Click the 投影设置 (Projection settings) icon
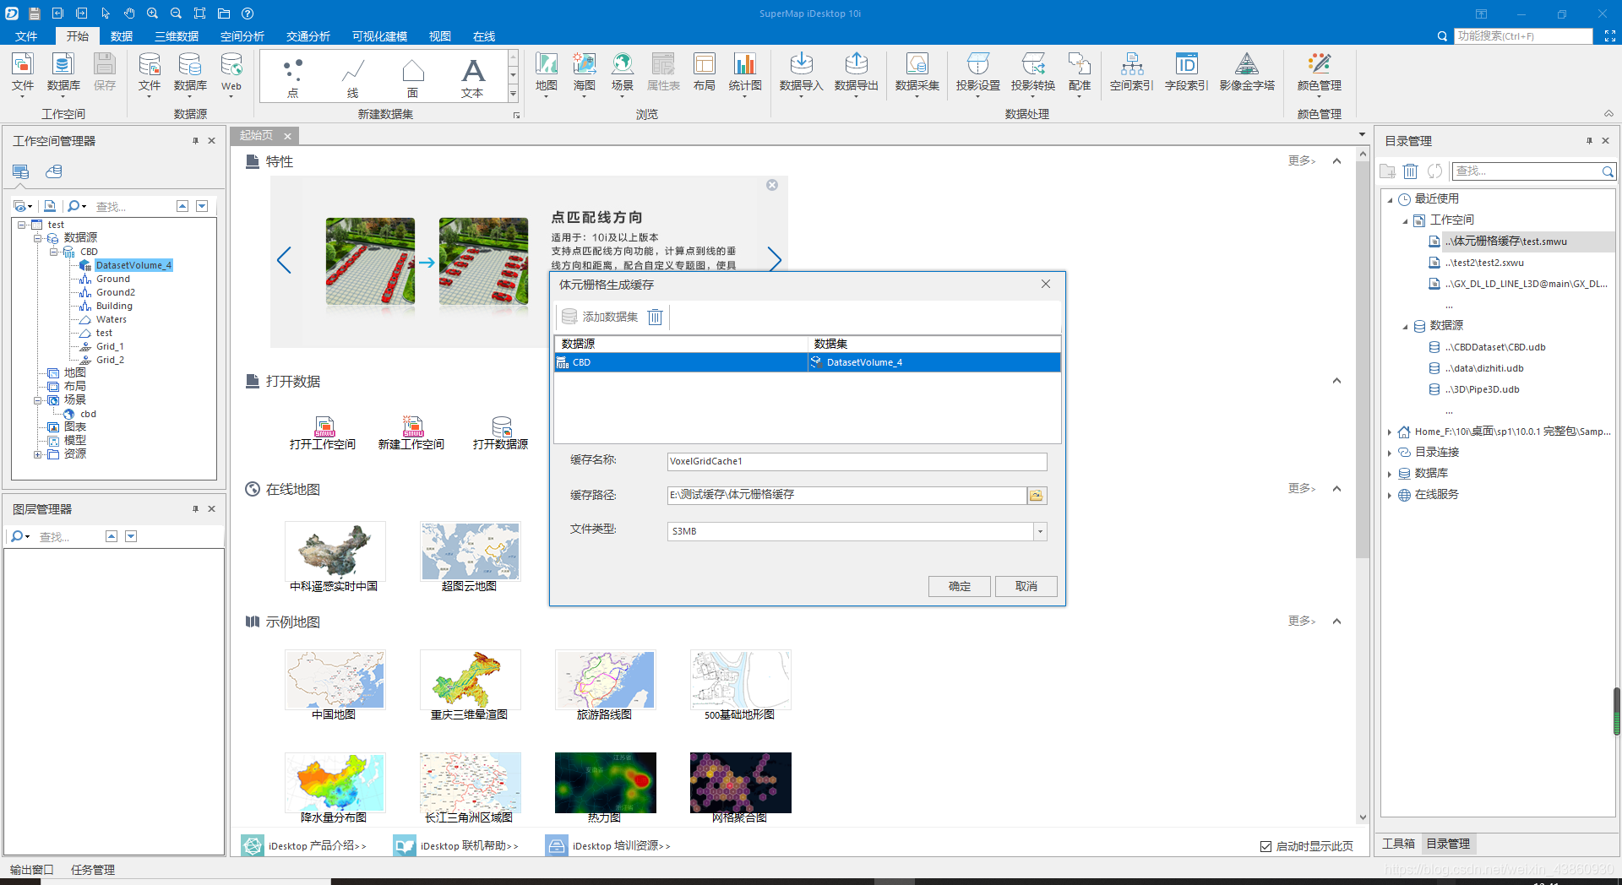 coord(978,73)
